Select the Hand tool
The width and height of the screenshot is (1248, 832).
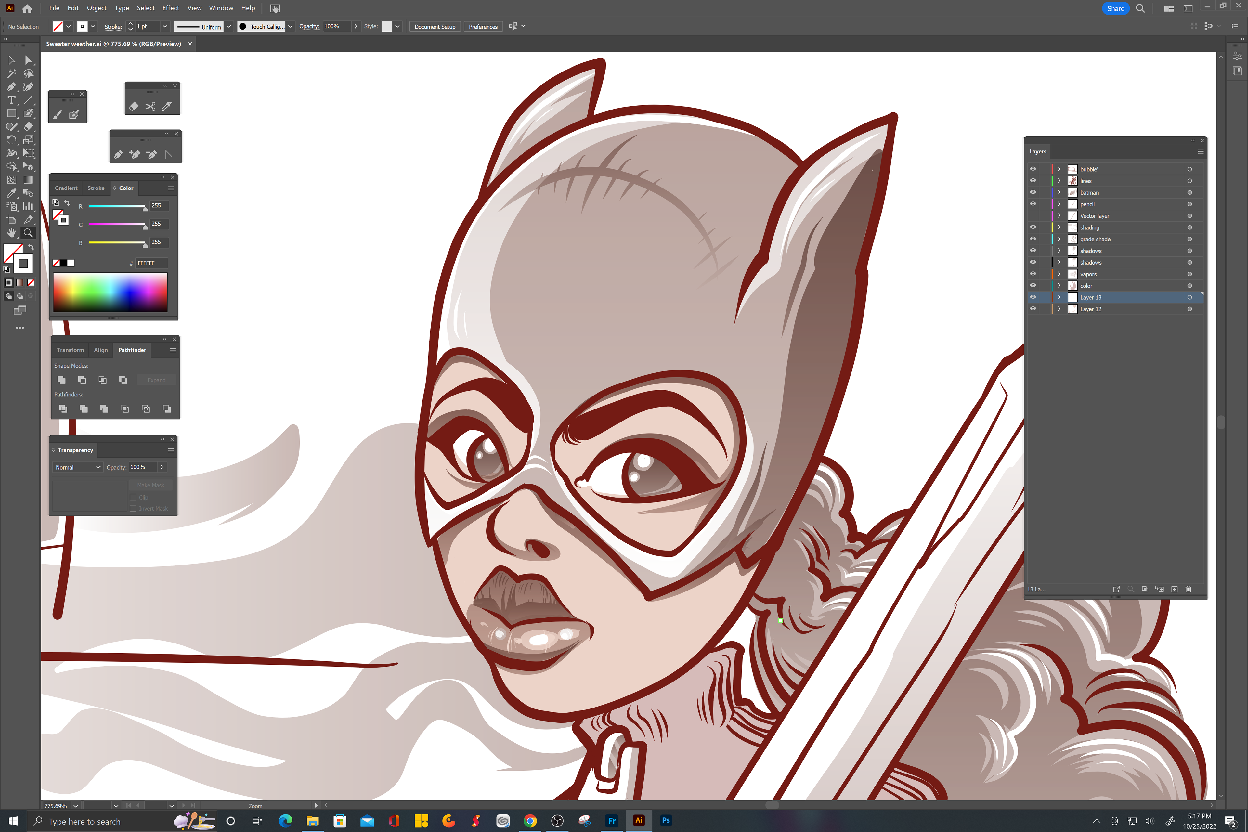click(x=11, y=233)
